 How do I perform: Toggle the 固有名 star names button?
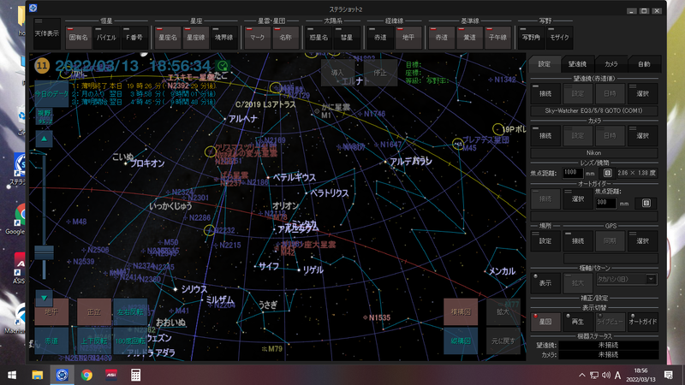pyautogui.click(x=78, y=38)
